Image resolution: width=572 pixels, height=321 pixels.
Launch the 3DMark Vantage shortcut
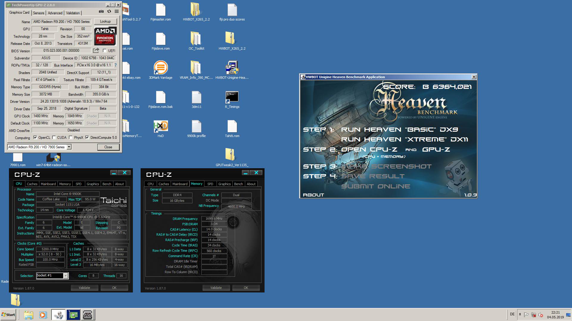161,70
